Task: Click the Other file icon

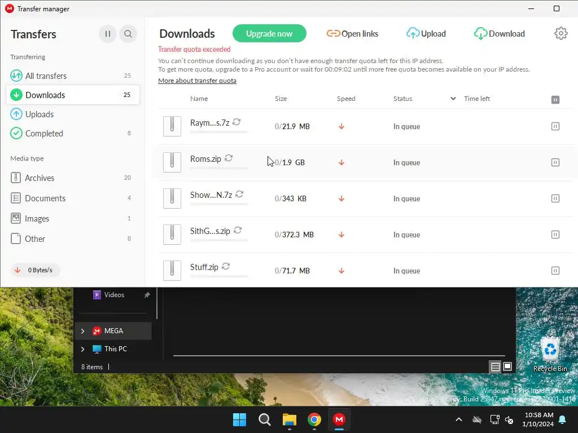Action: coord(15,238)
